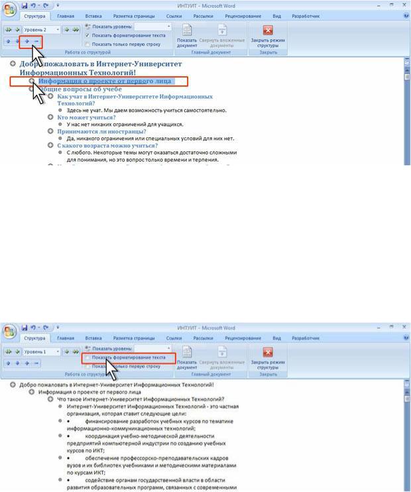Open Quick Access customize arrow, upper window
411x492 pixels.
58,6
